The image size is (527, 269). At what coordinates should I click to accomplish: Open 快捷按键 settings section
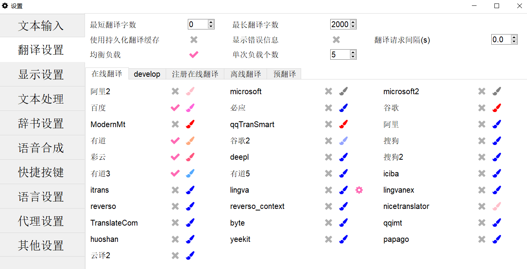click(41, 172)
